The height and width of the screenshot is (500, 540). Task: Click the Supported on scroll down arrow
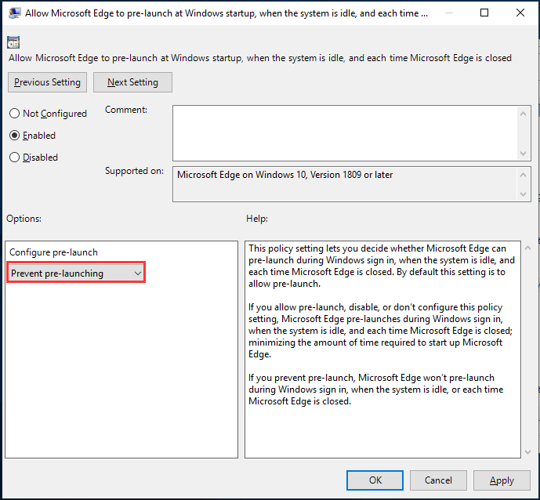coord(523,194)
